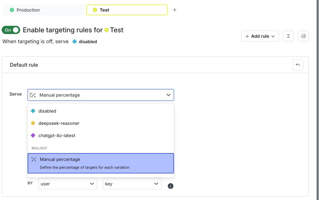Click the purple diamond next to chatgpt-4o-latest

33,135
